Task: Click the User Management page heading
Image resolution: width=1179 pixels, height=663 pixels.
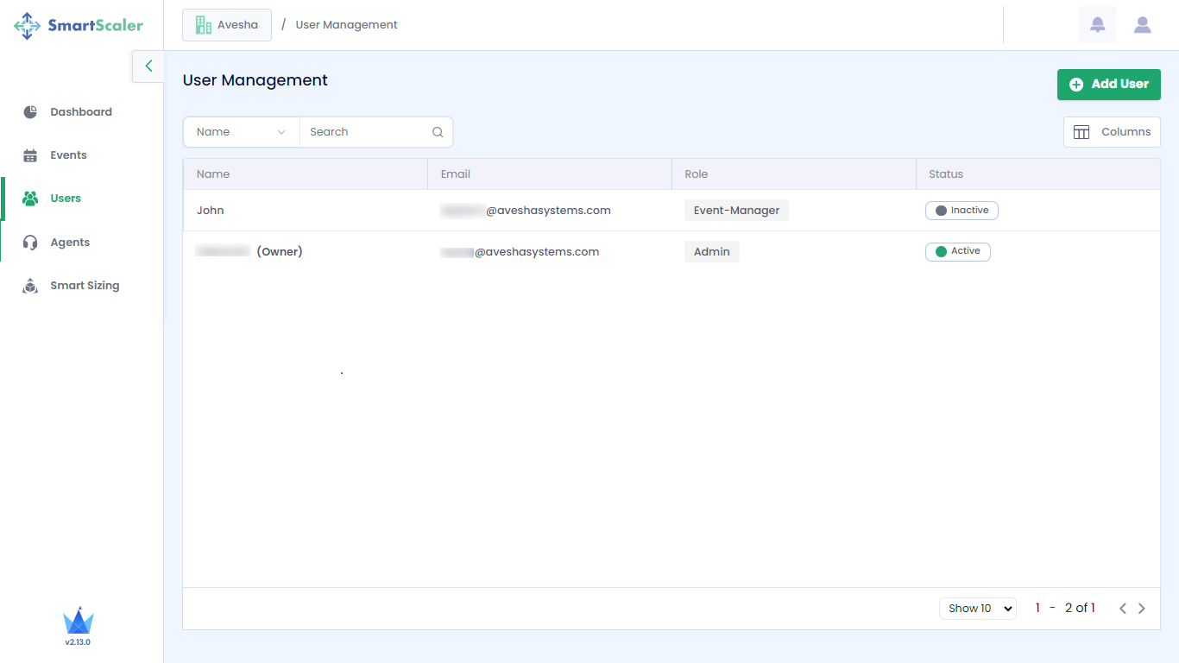Action: 255,80
